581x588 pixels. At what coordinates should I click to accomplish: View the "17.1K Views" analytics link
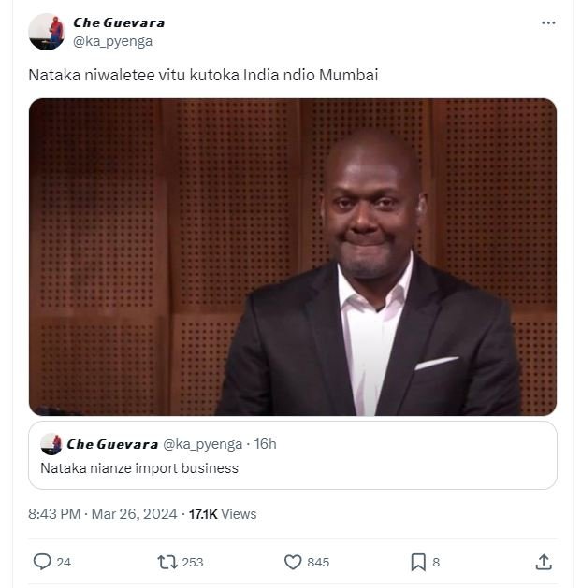(223, 514)
